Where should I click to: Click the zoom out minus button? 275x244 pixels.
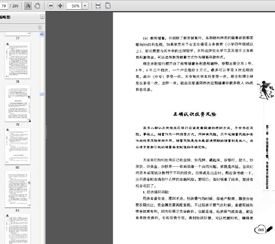(51, 6)
